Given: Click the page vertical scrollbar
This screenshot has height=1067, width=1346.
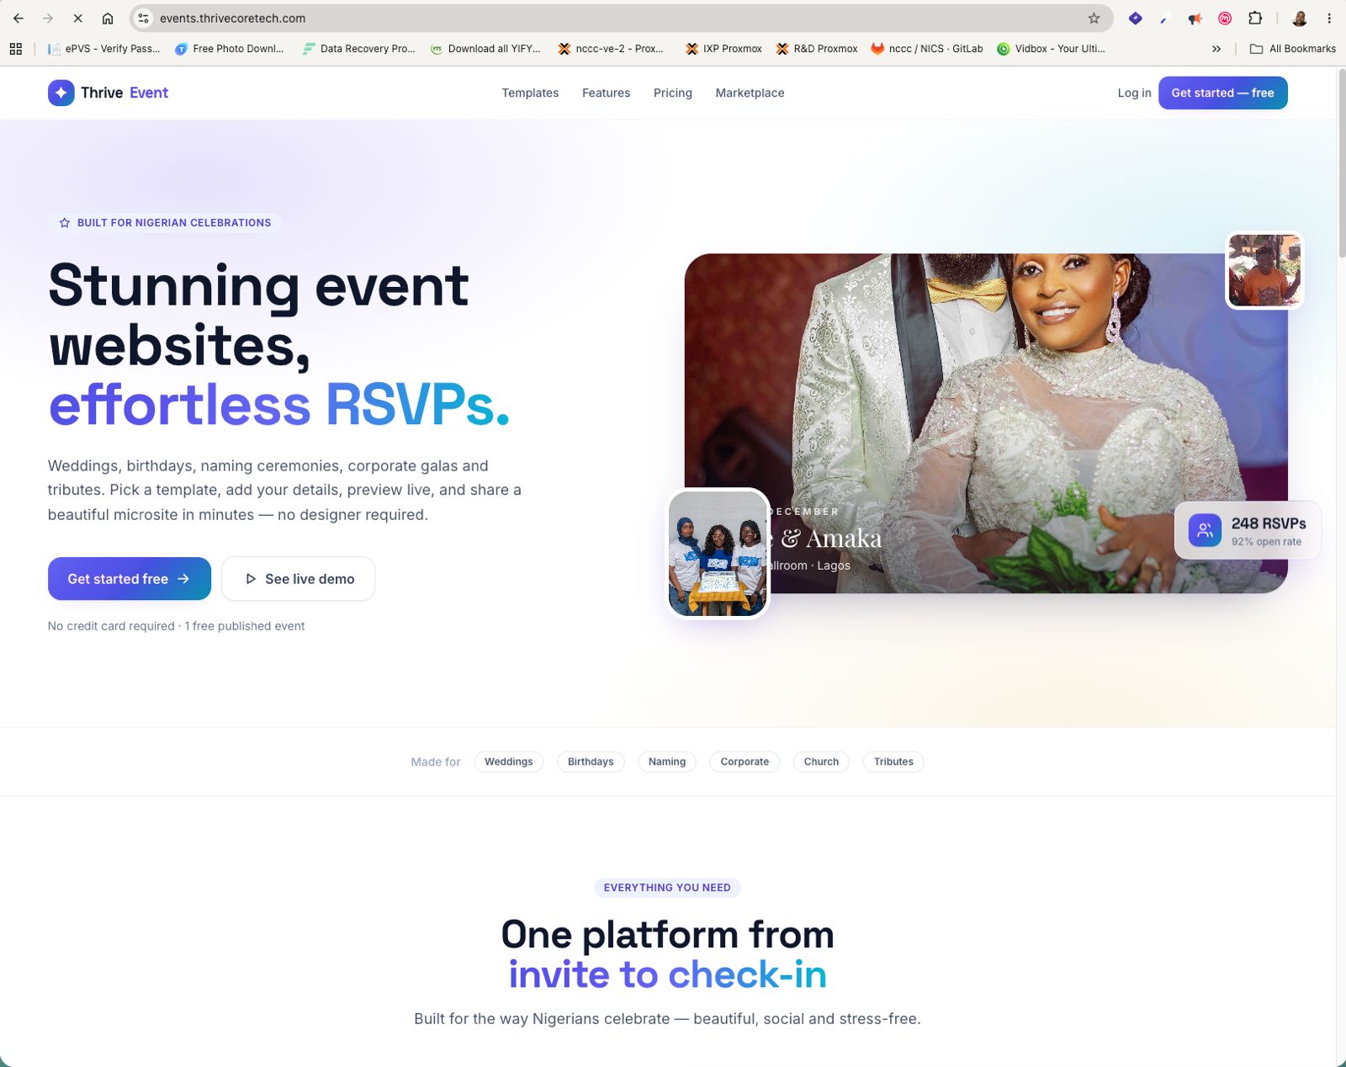Looking at the screenshot, I should point(1341,164).
